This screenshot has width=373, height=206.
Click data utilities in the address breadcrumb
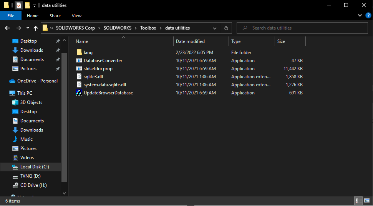(177, 28)
